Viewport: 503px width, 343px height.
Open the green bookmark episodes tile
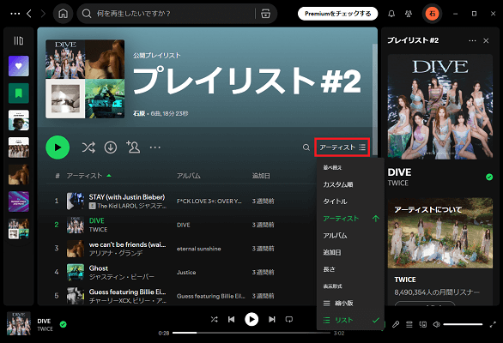19,93
